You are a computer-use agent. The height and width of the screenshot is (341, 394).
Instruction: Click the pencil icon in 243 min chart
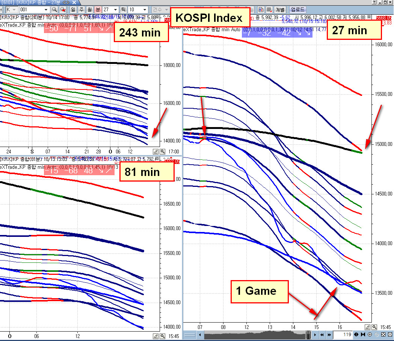click(155, 152)
